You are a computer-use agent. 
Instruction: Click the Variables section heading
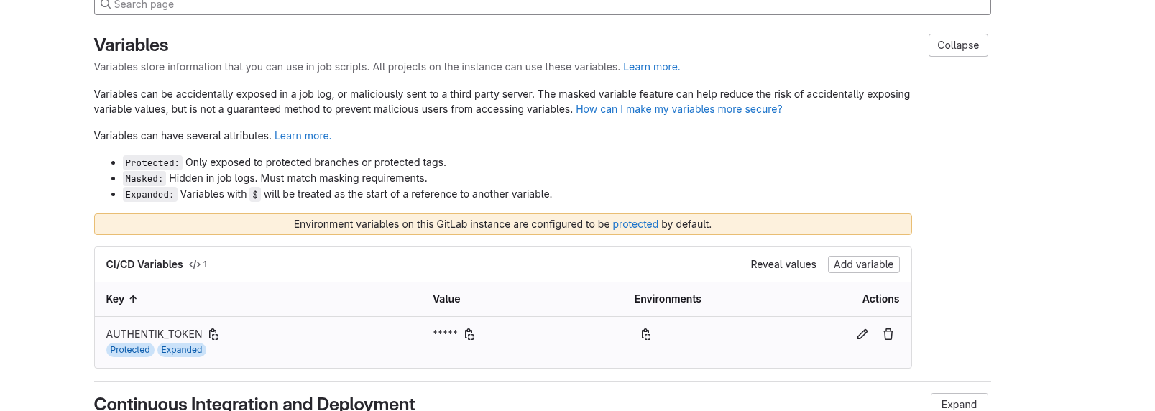(131, 45)
